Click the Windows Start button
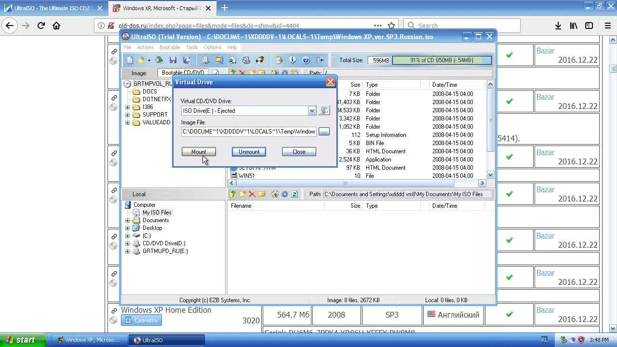 click(x=24, y=340)
